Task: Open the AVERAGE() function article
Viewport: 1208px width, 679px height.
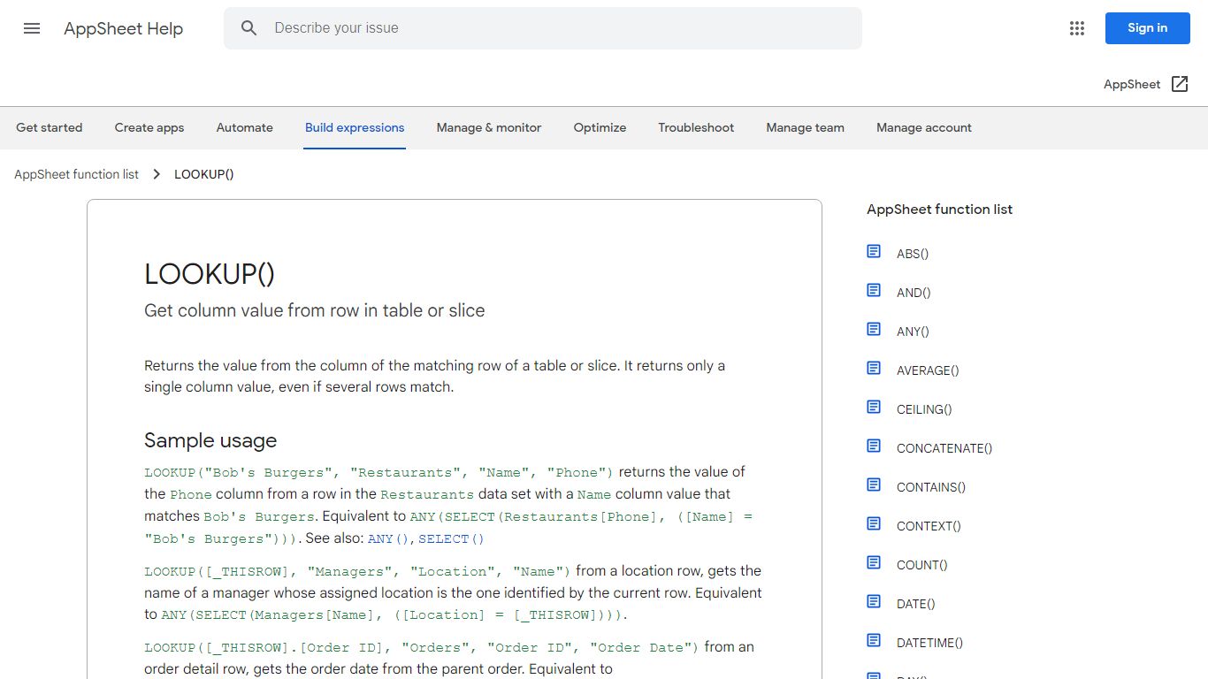Action: (928, 370)
